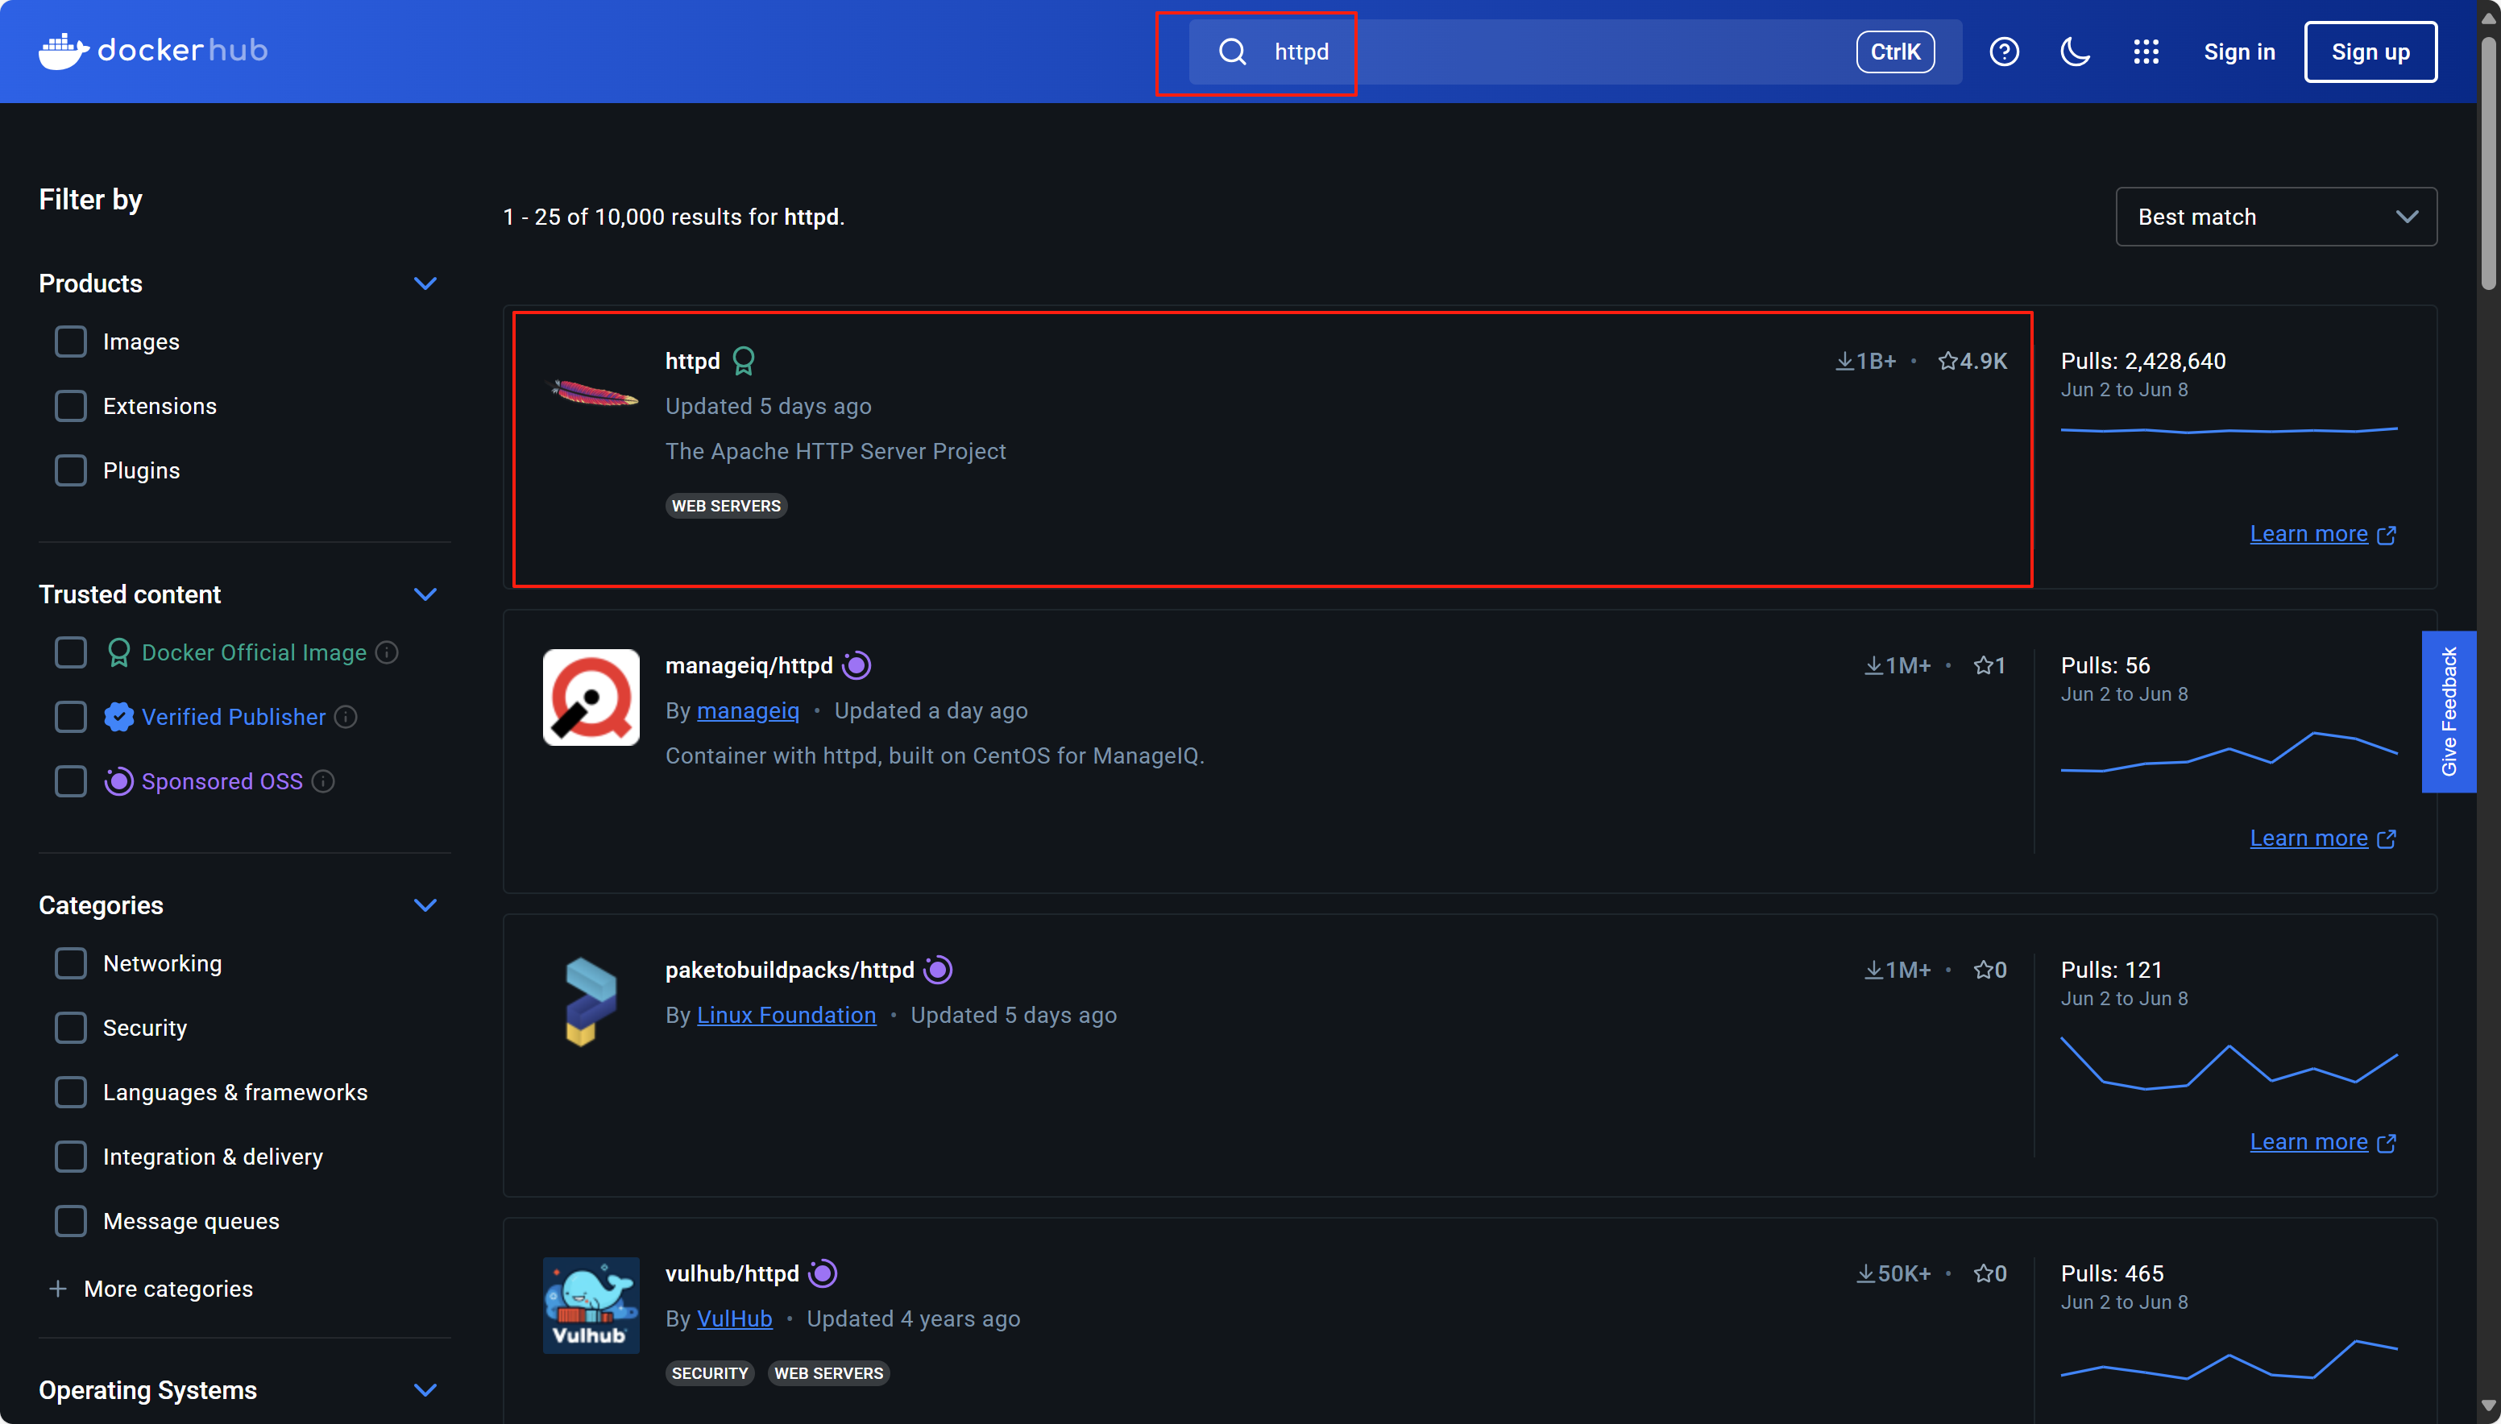Image resolution: width=2501 pixels, height=1424 pixels.
Task: Click SECURITY tag on vulhub/httpd card
Action: click(709, 1373)
